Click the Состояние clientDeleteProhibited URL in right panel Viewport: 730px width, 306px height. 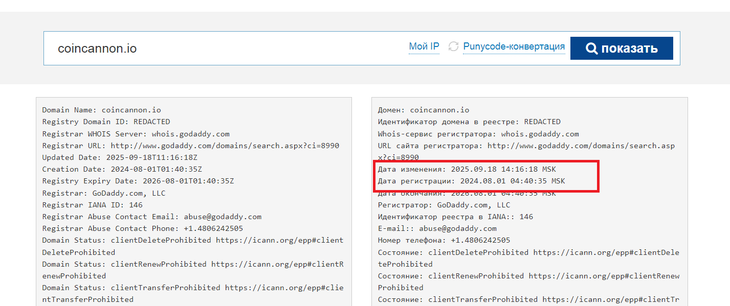pos(606,252)
